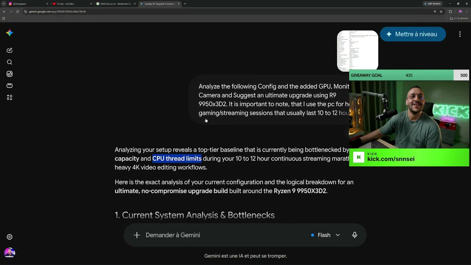471x265 pixels.
Task: Add a new browser tab
Action: [x=185, y=4]
